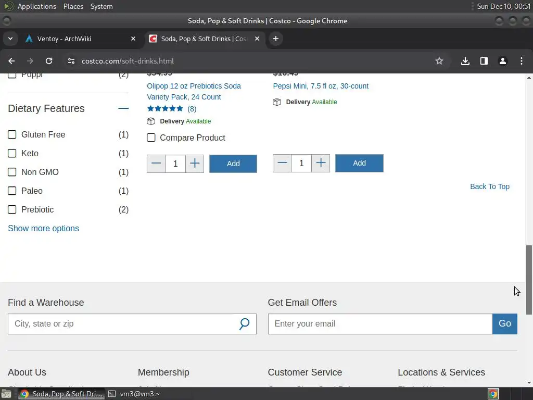
Task: Open the vm3@vm3 terminal taskbar entry
Action: (x=134, y=394)
